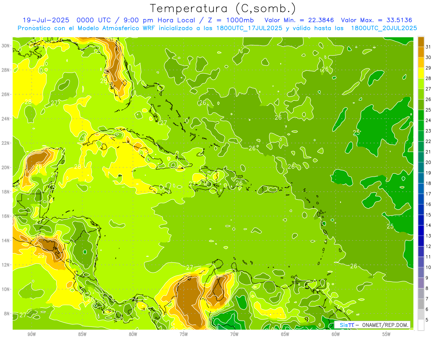Click the '85W' longitude axis label
This screenshot has height=339, width=438.
click(x=82, y=334)
